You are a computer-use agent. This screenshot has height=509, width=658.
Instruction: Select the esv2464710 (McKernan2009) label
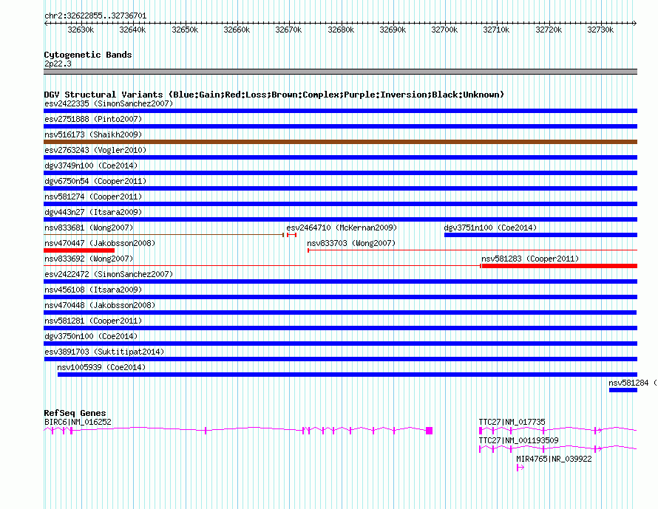tap(342, 228)
